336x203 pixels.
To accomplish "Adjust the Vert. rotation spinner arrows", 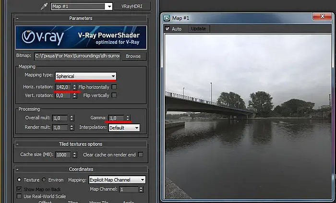I will [x=74, y=96].
